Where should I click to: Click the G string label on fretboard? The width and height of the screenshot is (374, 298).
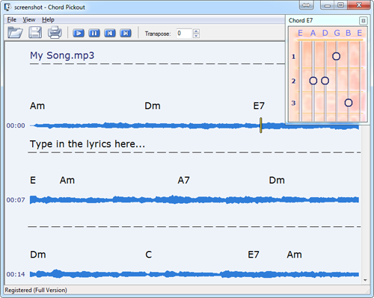tap(337, 33)
